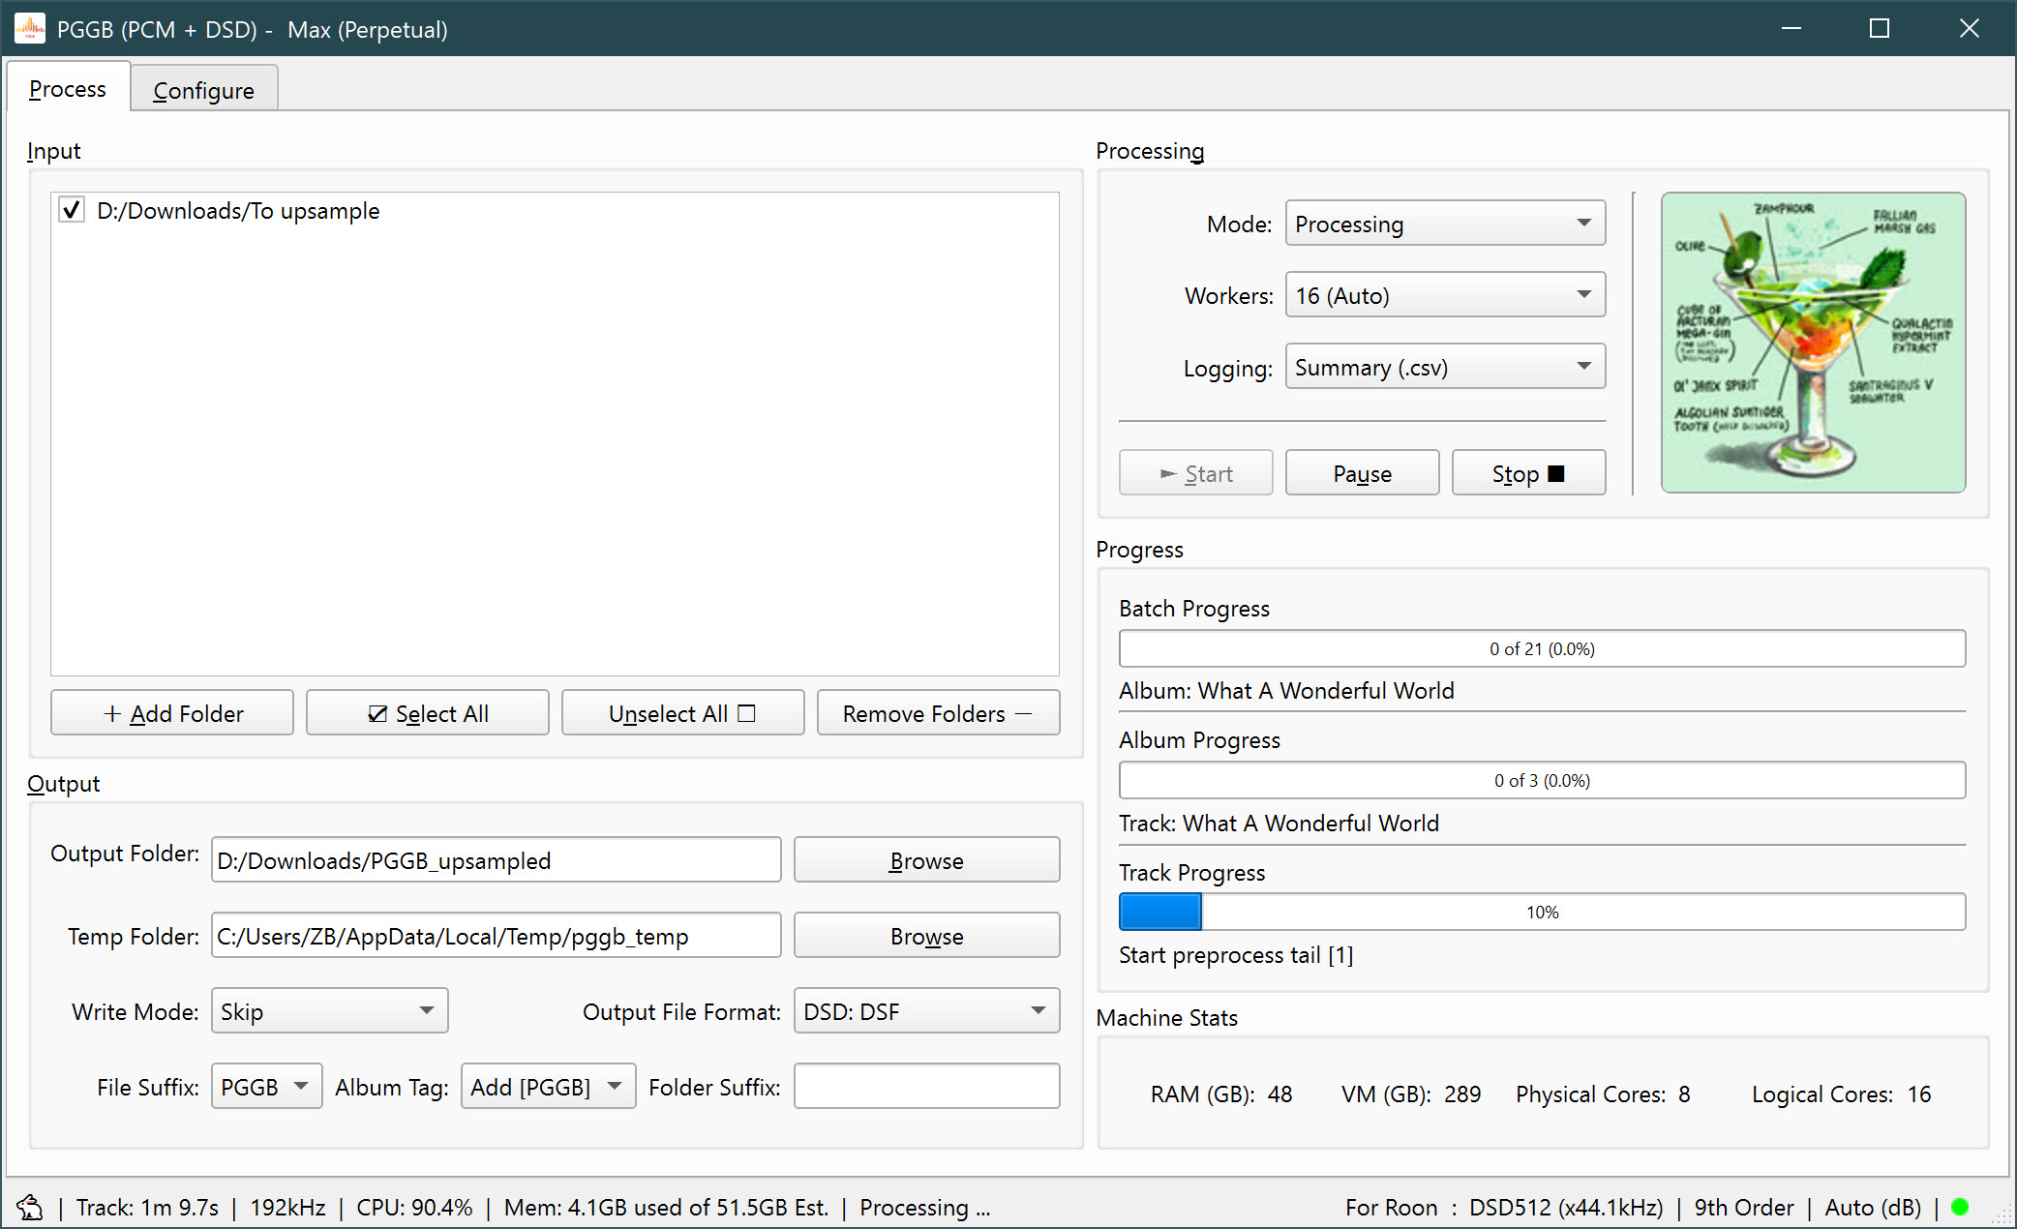
Task: Open the Album Tag dropdown showing Add PGGB
Action: click(548, 1087)
